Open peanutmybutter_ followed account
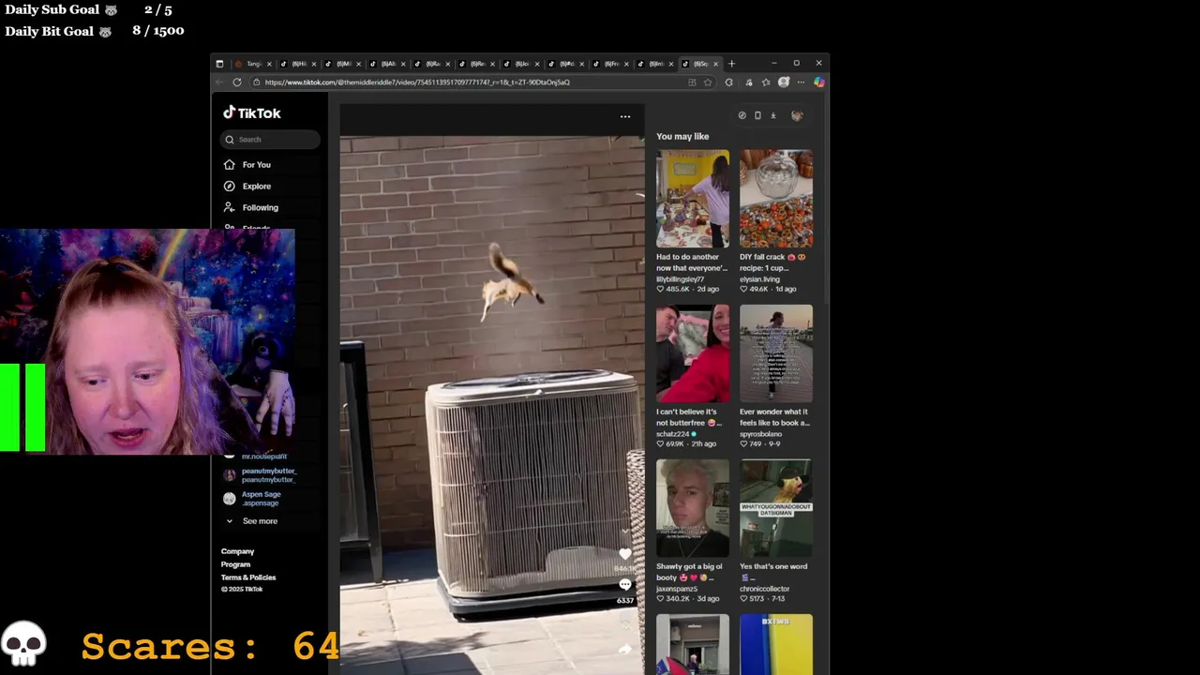Image resolution: width=1200 pixels, height=675 pixels. (259, 475)
